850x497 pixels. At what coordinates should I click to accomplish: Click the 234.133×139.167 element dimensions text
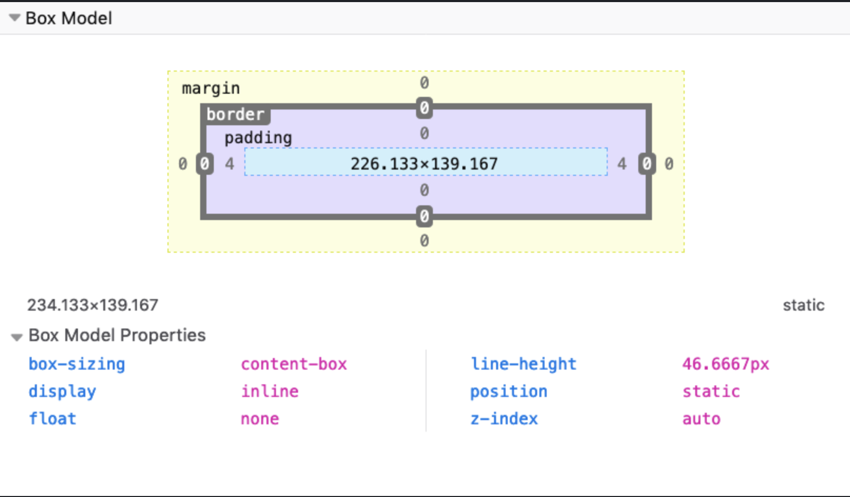coord(93,305)
